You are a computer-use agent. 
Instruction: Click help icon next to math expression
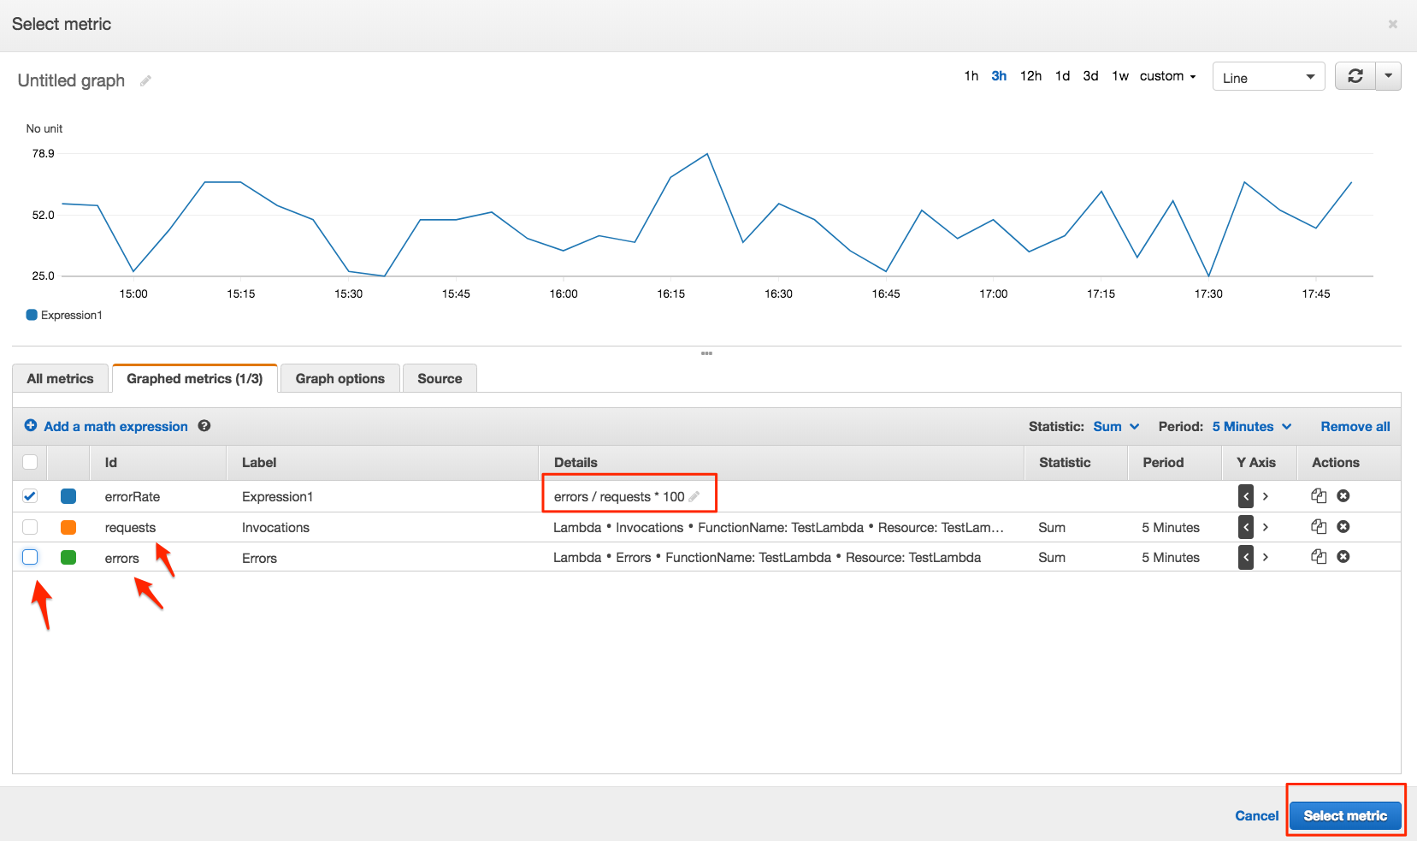[204, 426]
